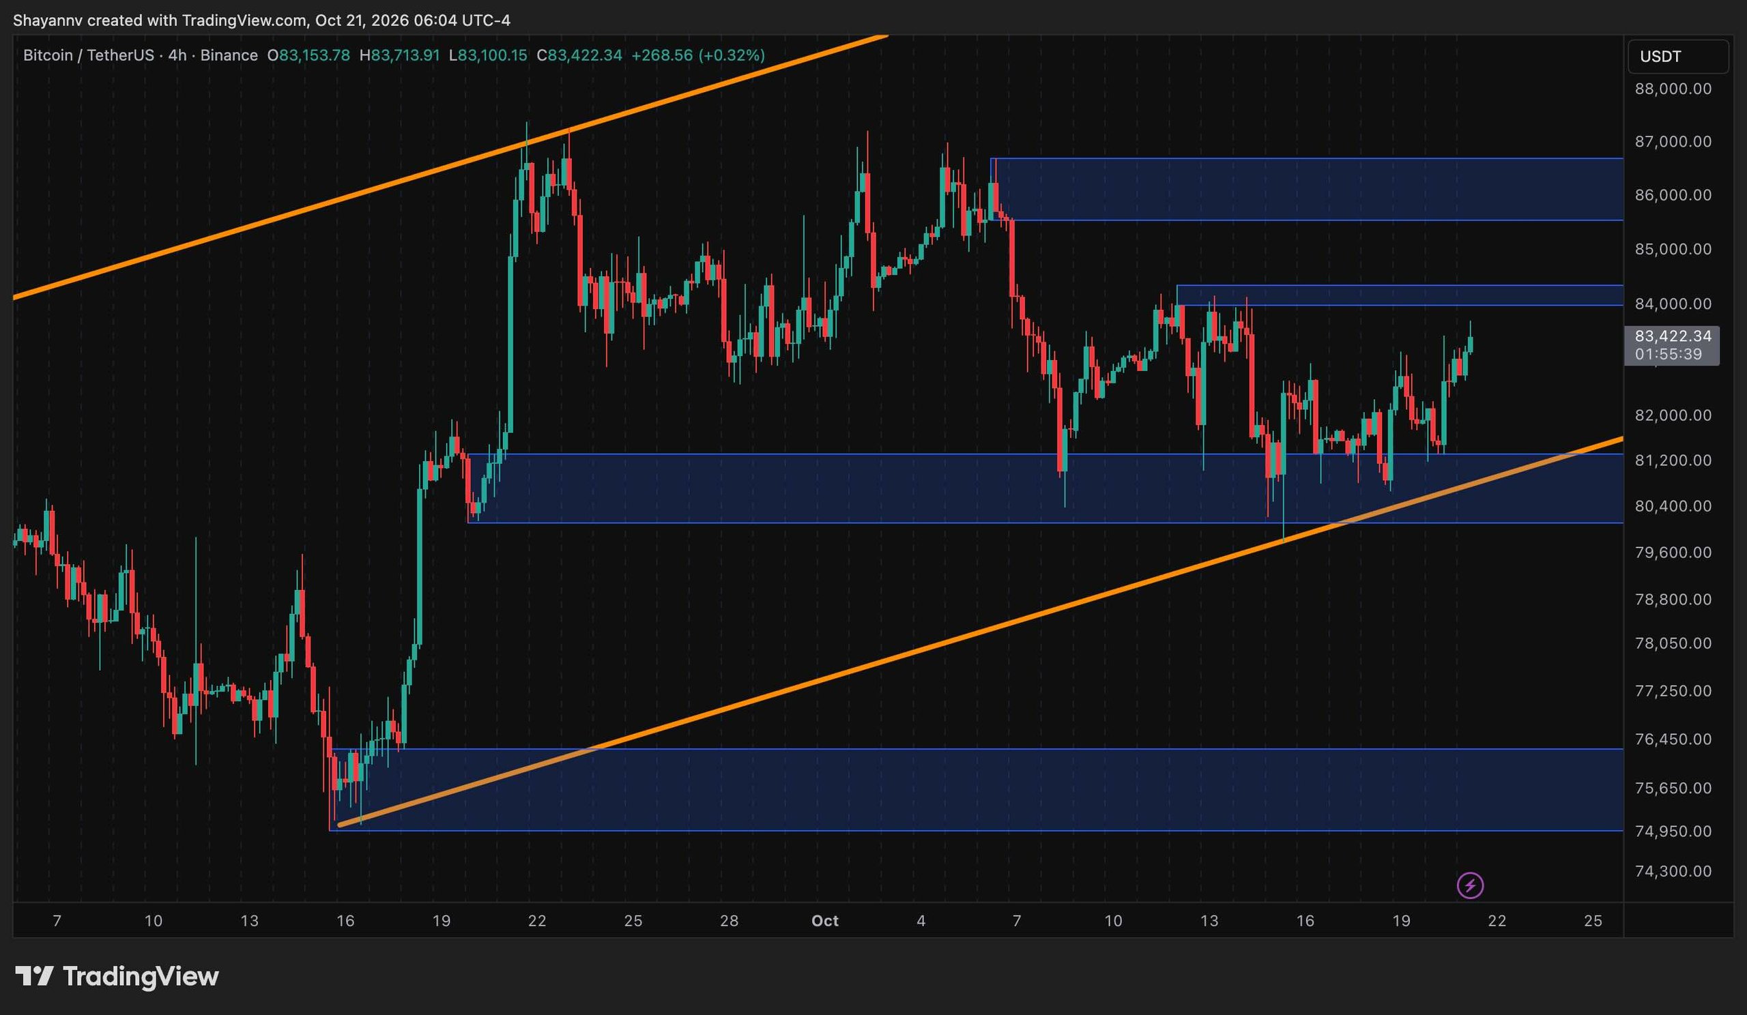The image size is (1747, 1015).
Task: Click the 74,300.00 price axis label
Action: point(1673,871)
